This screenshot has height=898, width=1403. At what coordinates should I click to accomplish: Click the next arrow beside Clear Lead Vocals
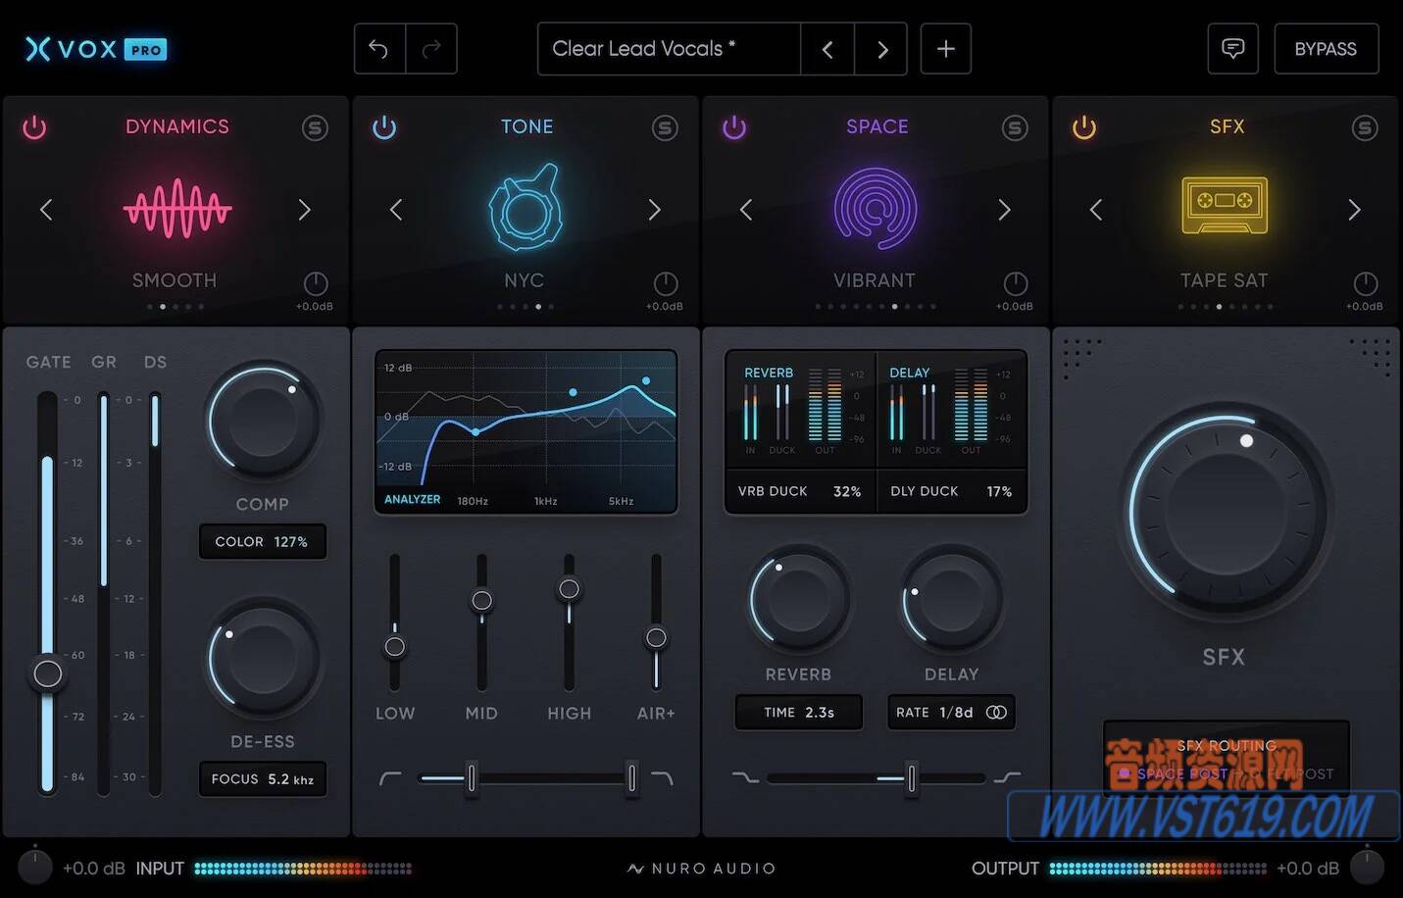point(880,48)
